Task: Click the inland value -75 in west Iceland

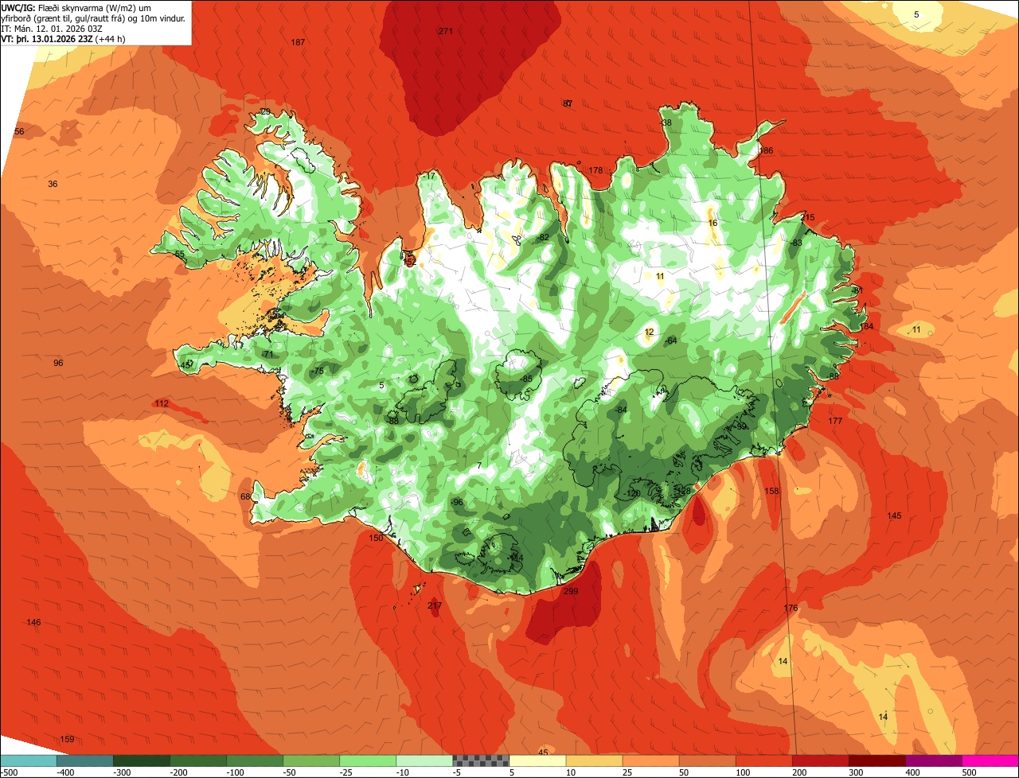Action: point(318,371)
